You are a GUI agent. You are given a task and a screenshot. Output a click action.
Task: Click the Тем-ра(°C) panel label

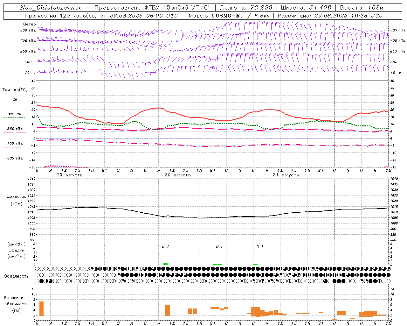point(15,90)
